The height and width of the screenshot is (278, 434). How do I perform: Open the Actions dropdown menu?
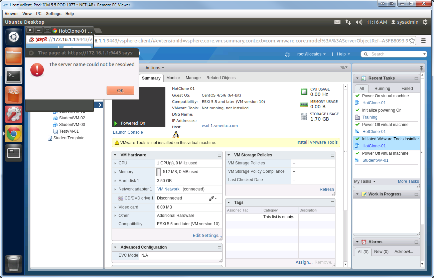(x=155, y=68)
